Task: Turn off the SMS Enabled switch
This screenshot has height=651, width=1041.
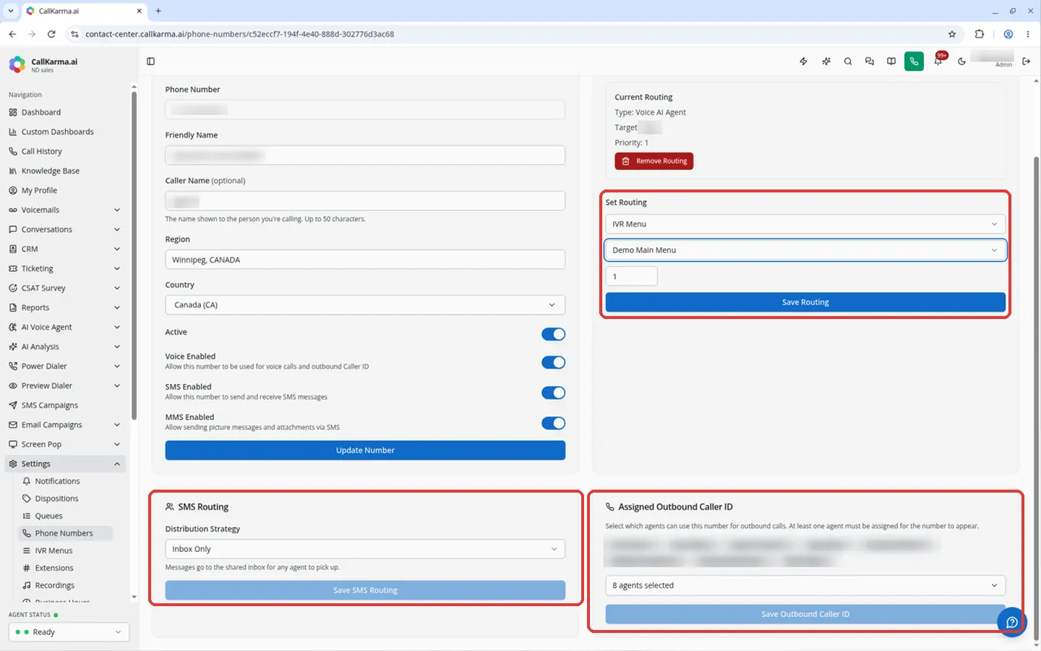Action: (x=553, y=393)
